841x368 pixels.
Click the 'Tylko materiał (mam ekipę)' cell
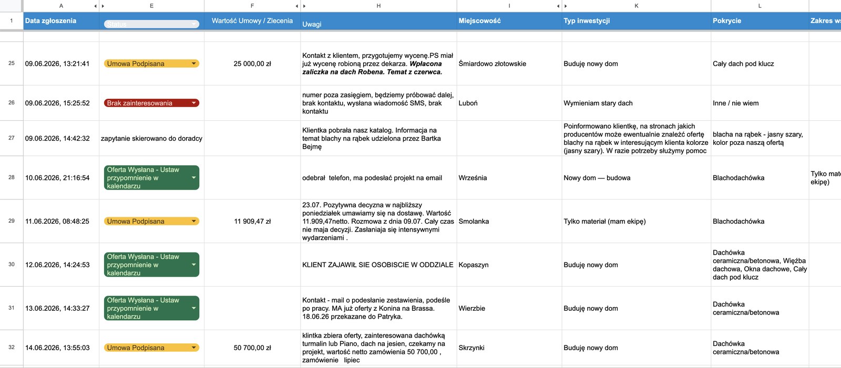[637, 221]
